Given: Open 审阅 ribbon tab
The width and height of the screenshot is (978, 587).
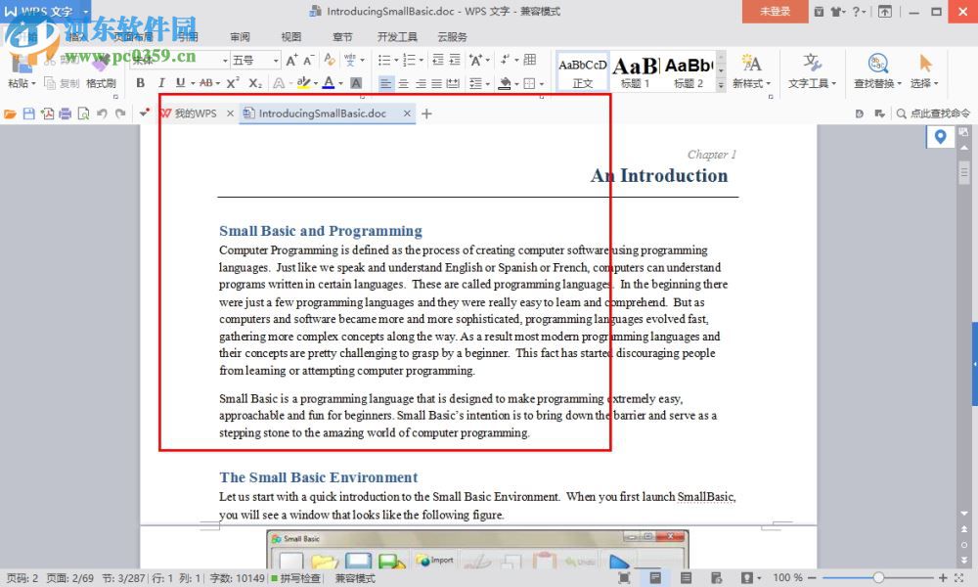Looking at the screenshot, I should pos(241,37).
